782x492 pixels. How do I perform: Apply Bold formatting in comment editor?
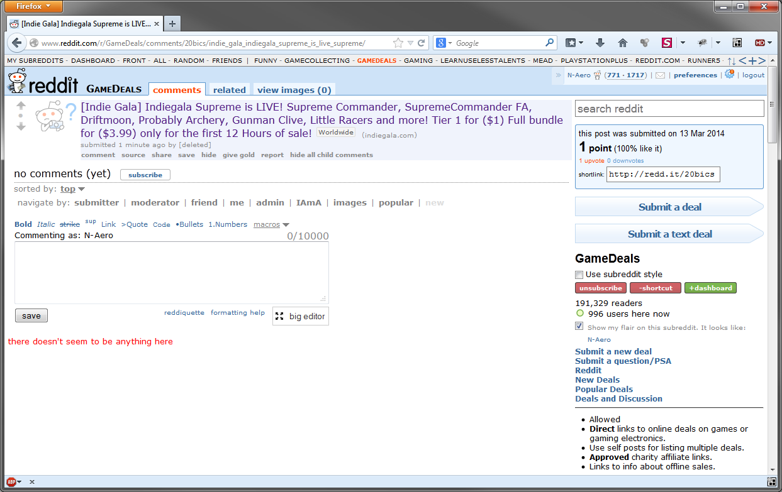pyautogui.click(x=23, y=224)
